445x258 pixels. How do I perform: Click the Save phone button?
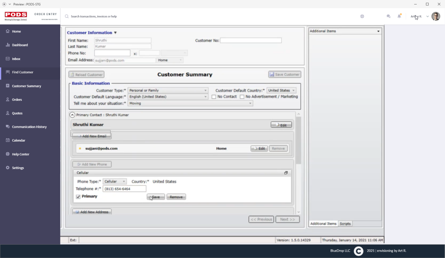click(156, 197)
